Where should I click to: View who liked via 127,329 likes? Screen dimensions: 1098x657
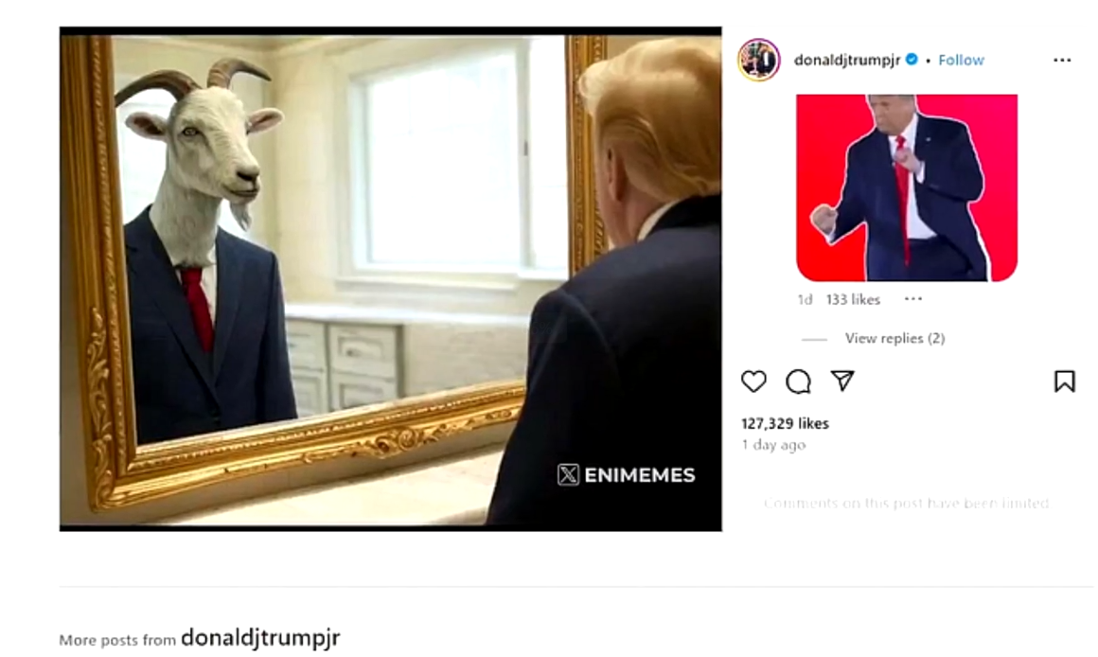pos(785,424)
